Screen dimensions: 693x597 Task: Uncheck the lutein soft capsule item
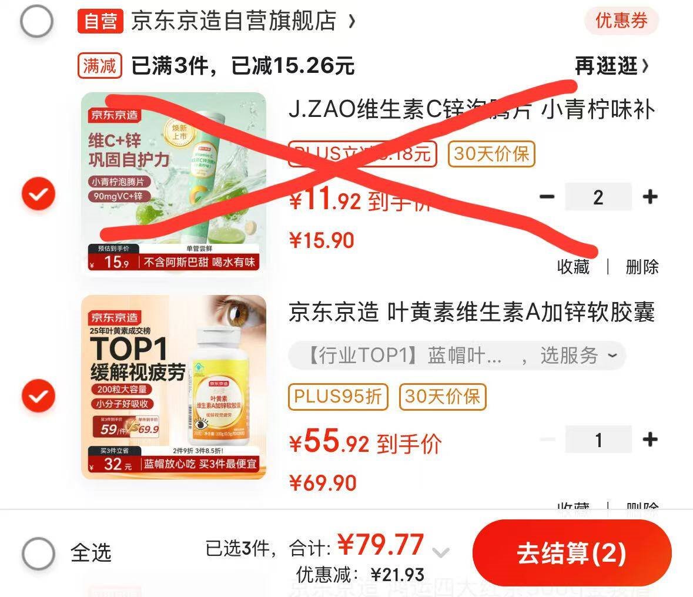pyautogui.click(x=38, y=395)
